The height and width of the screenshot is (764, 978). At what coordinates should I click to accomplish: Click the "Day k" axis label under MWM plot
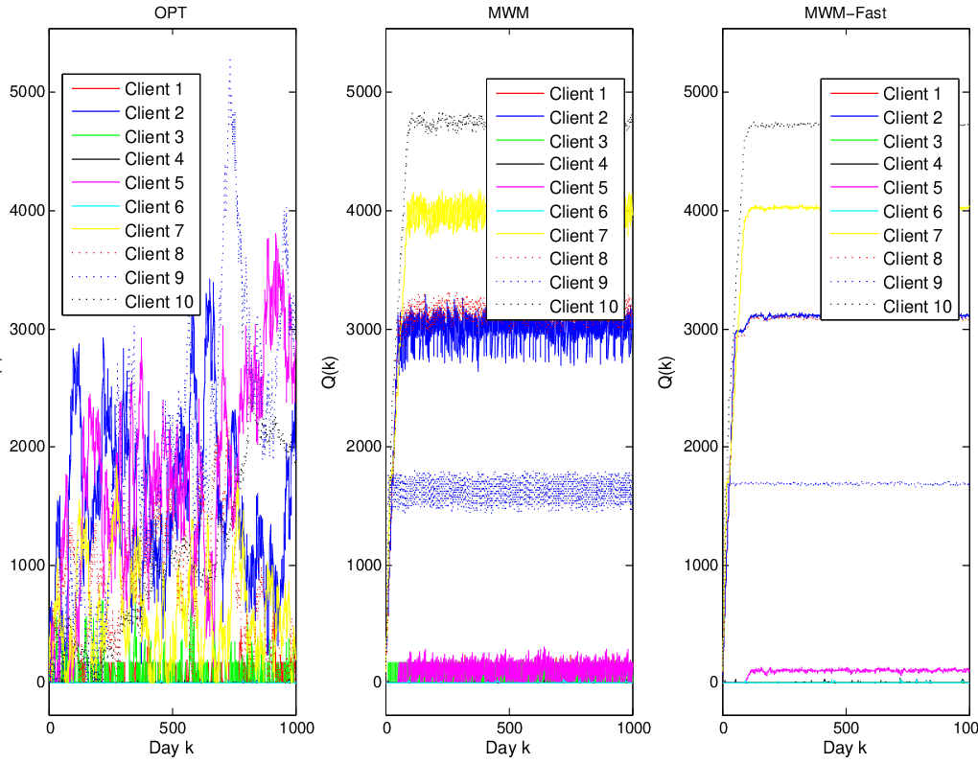click(508, 747)
